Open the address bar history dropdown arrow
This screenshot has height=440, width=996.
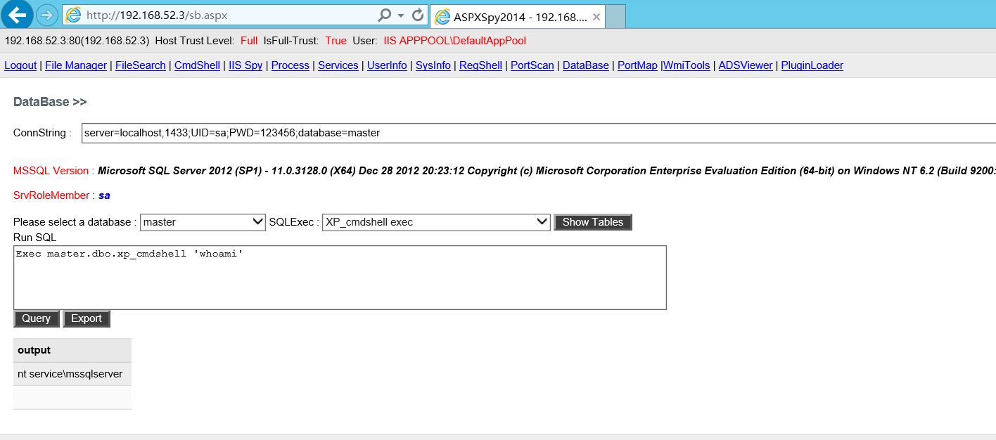click(401, 15)
